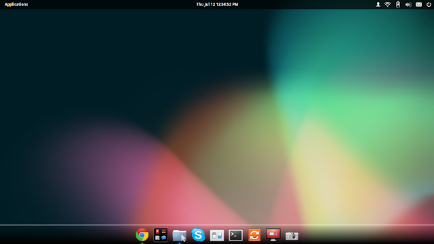Open the camera screenshot tool
Viewport: 434px width, 244px height.
click(x=292, y=236)
